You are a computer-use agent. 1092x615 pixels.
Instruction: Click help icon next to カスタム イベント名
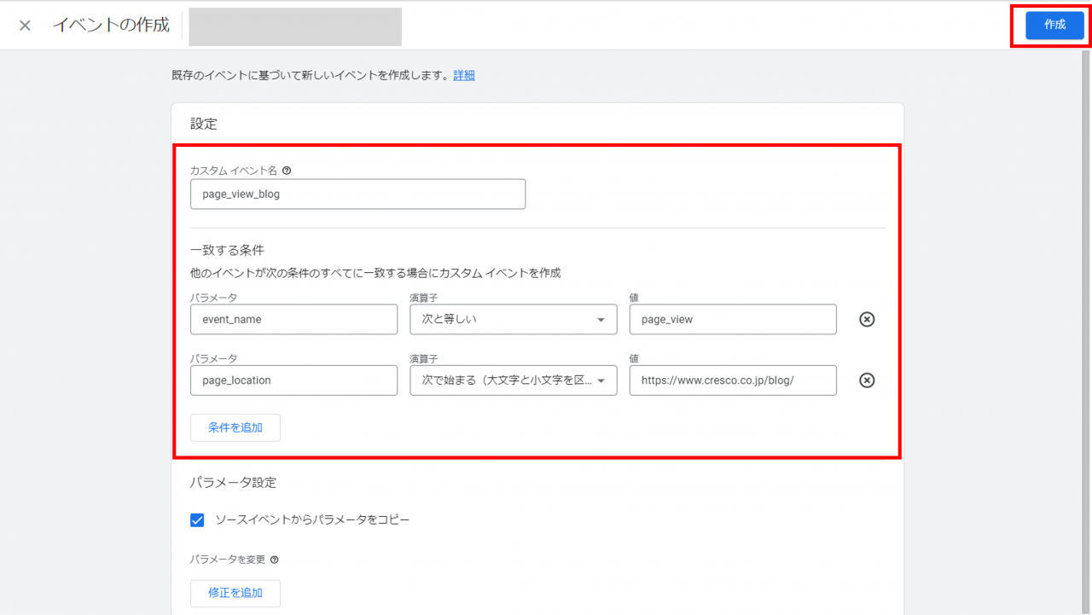[x=287, y=171]
